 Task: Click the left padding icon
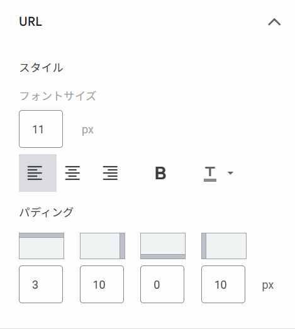pyautogui.click(x=224, y=246)
